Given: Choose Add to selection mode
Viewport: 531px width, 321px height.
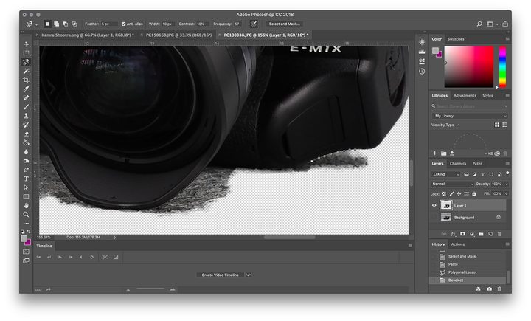Looking at the screenshot, I should point(57,24).
